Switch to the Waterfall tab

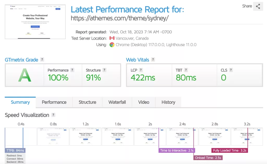[x=117, y=102]
